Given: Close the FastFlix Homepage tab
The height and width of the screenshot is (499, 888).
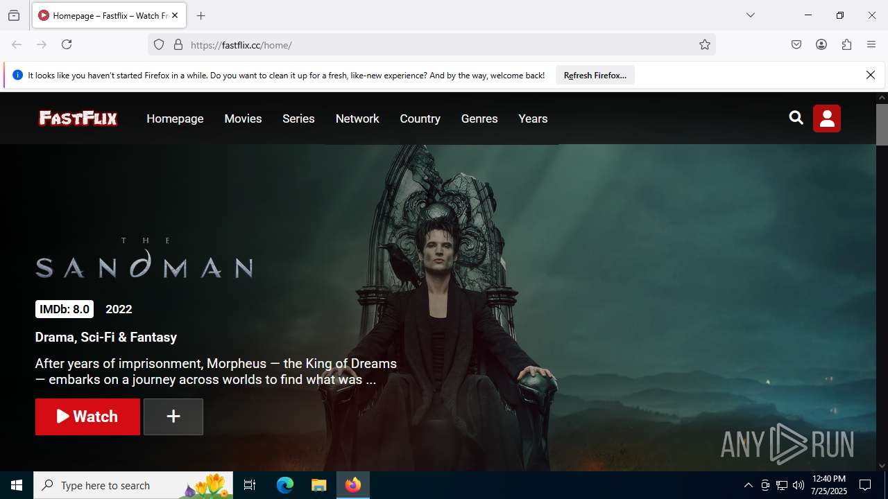Looking at the screenshot, I should pyautogui.click(x=175, y=15).
